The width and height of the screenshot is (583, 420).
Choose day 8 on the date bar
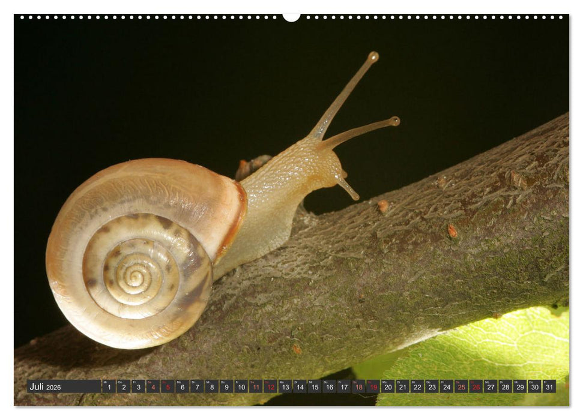tap(211, 386)
